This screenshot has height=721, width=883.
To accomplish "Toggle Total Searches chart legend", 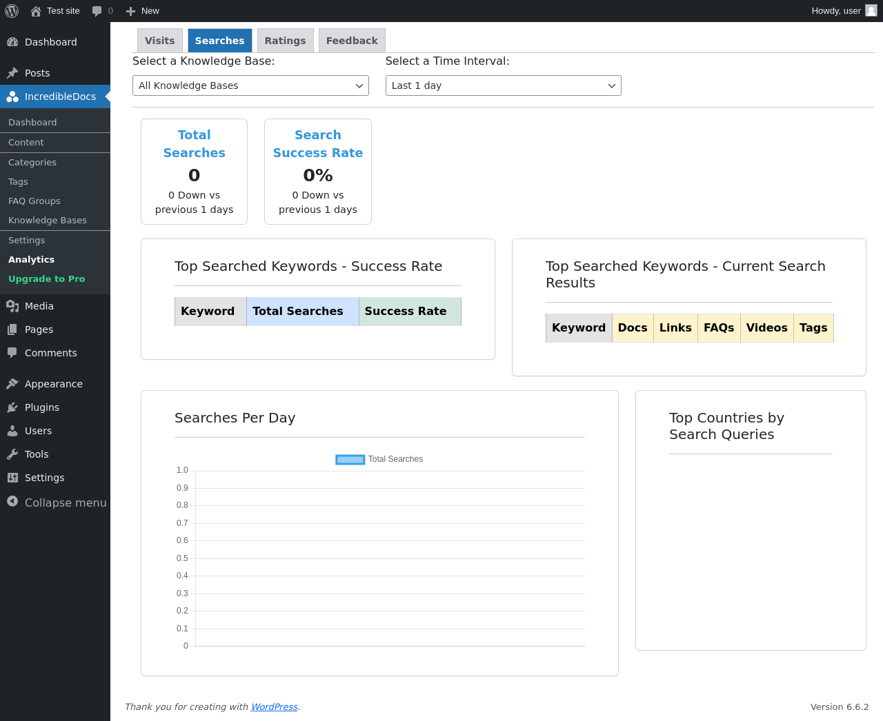I will [x=350, y=459].
